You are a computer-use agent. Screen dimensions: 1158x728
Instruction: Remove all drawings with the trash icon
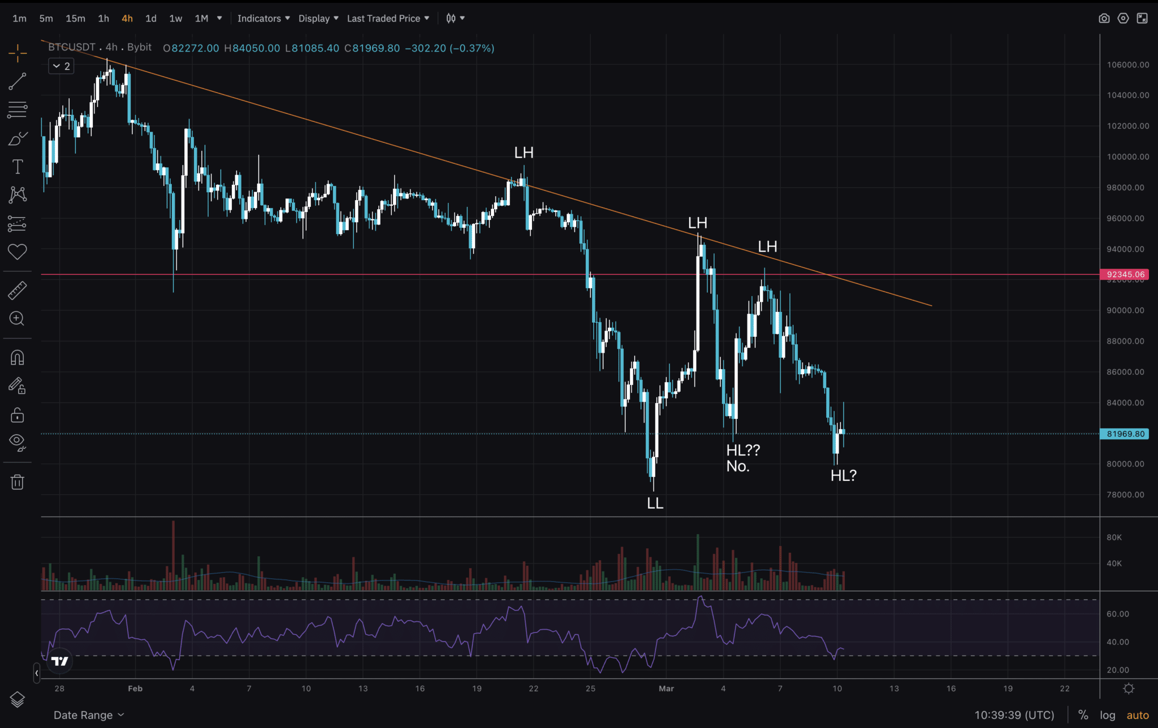point(18,481)
